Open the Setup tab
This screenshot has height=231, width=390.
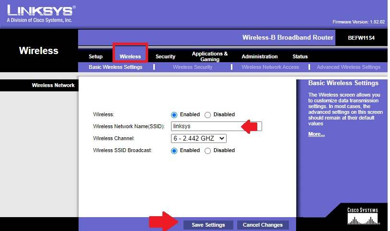[95, 56]
